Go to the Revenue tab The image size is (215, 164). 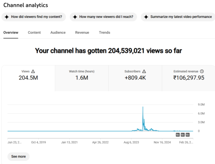coord(82,32)
